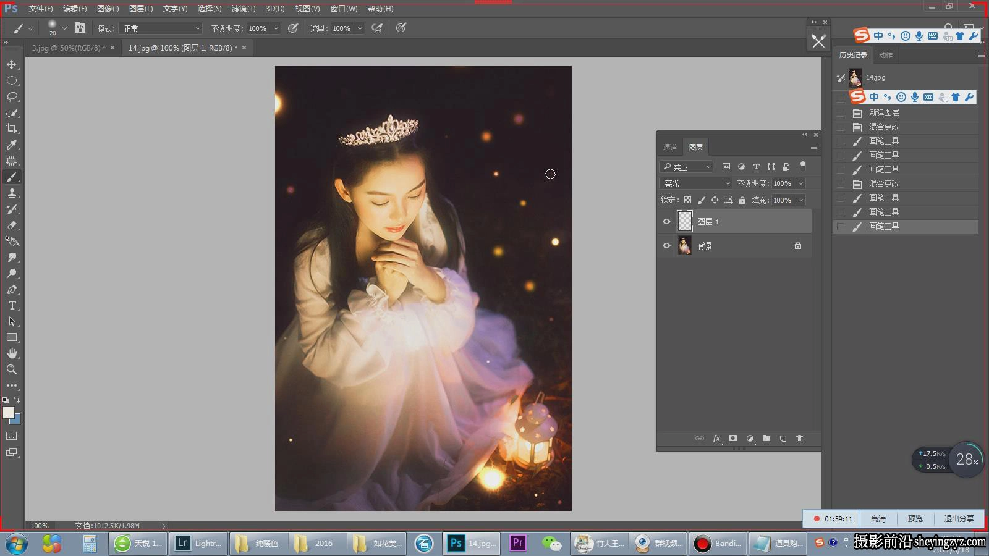Select the Quick Selection tool
Image resolution: width=989 pixels, height=556 pixels.
[12, 112]
